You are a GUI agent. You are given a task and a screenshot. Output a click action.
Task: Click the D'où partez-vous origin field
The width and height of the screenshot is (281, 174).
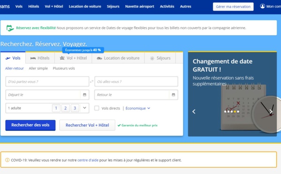[x=47, y=82]
